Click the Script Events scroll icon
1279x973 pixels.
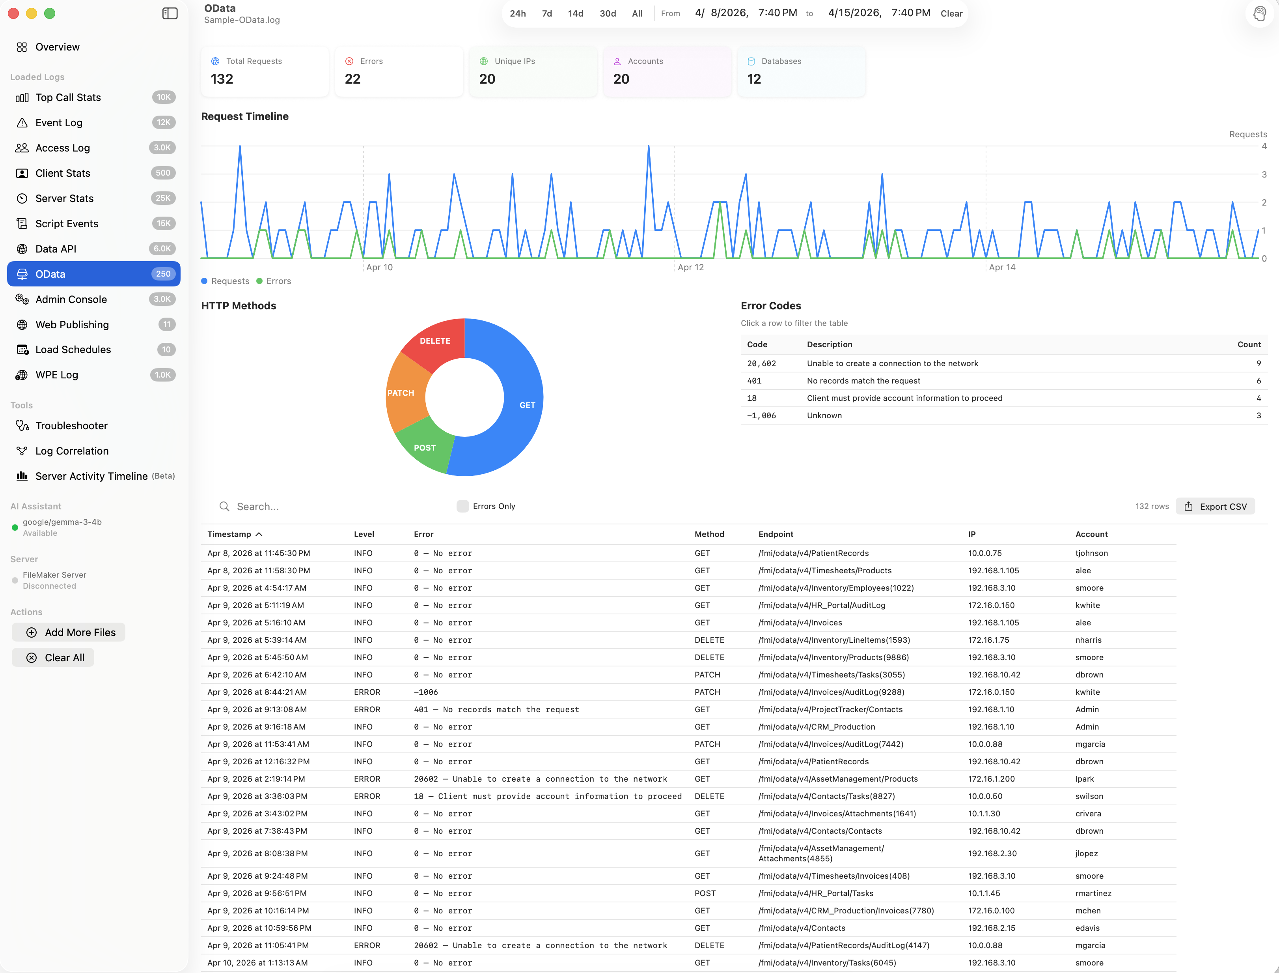[22, 224]
